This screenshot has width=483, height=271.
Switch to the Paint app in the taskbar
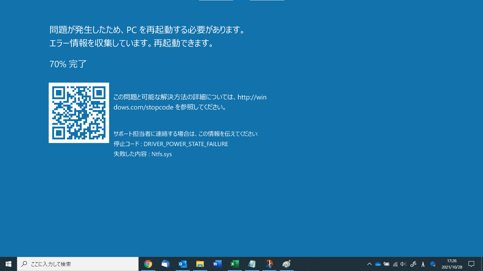[x=286, y=264]
